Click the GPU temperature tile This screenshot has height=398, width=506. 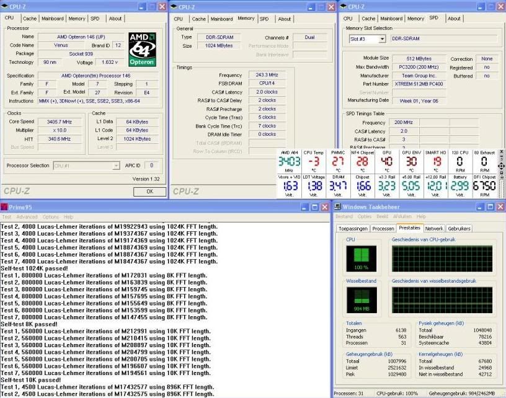(387, 161)
